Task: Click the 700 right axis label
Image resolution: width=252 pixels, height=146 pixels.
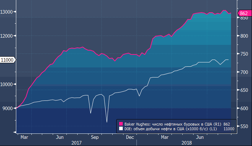Action: point(243,72)
